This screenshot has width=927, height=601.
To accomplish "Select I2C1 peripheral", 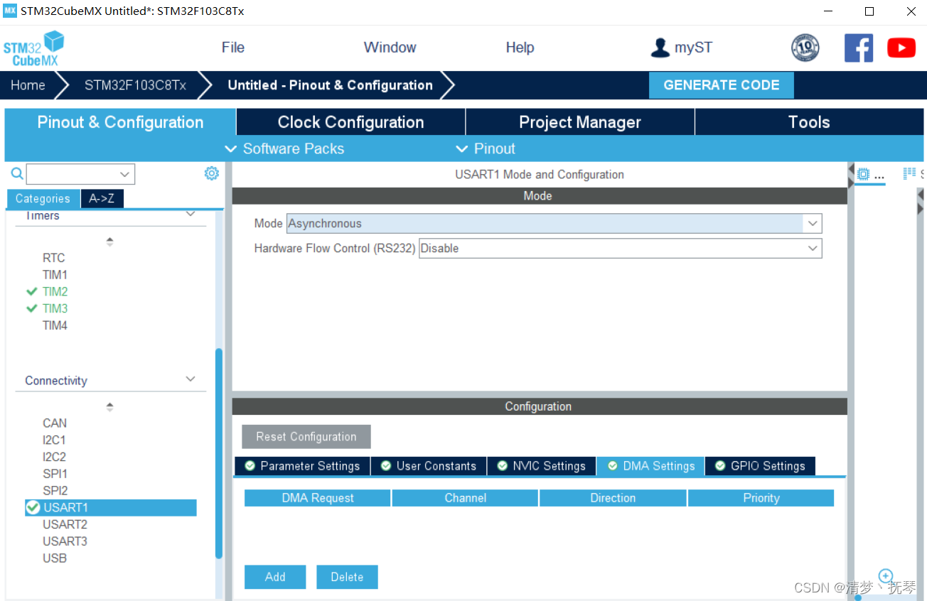I will click(54, 440).
